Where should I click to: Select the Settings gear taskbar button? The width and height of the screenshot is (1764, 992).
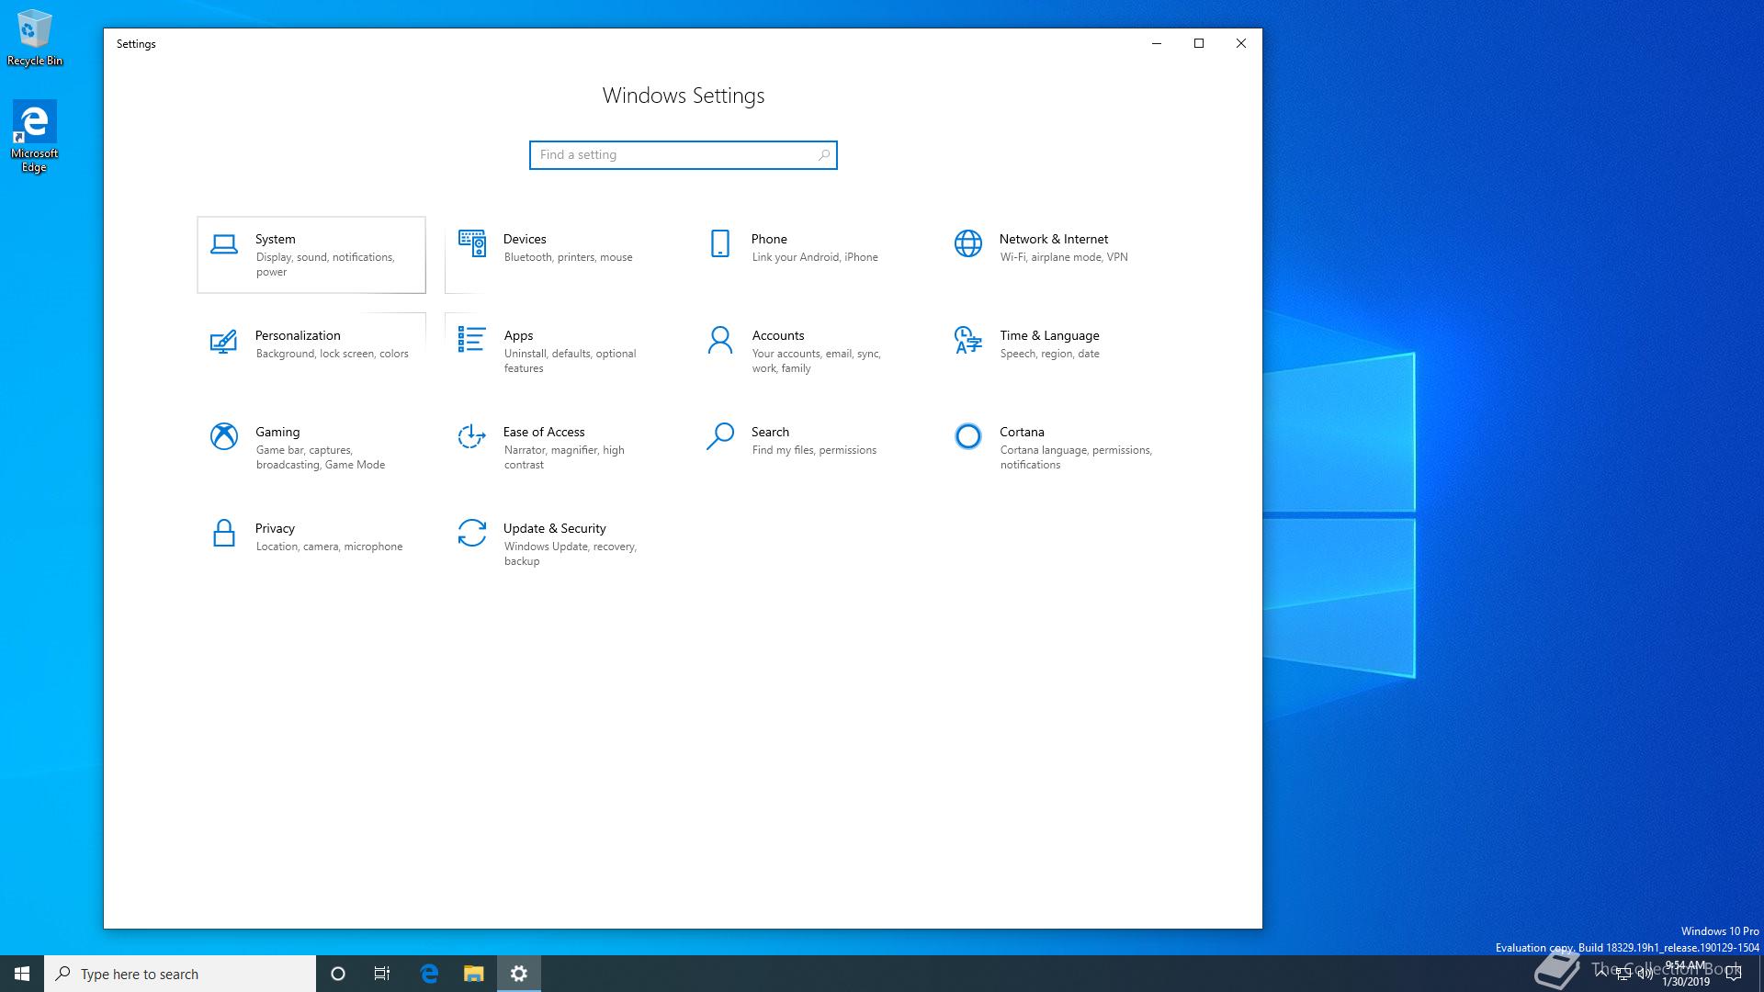519,974
